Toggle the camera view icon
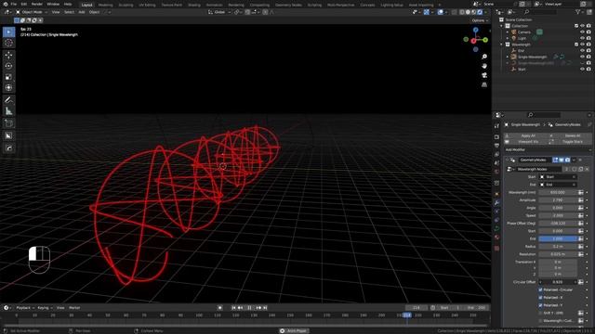Image resolution: width=595 pixels, height=334 pixels. click(x=484, y=75)
